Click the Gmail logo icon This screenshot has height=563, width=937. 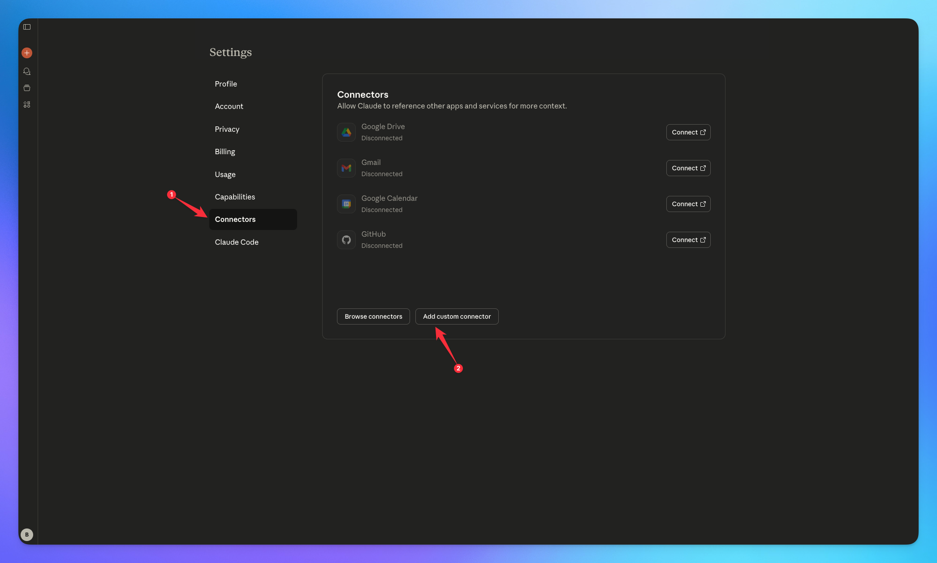[346, 168]
